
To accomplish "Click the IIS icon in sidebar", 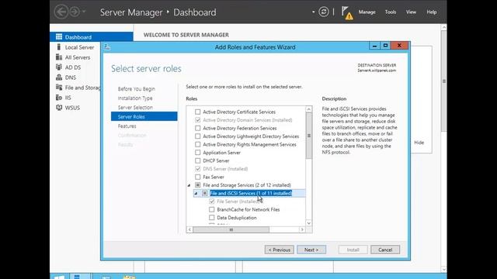I will pos(59,98).
